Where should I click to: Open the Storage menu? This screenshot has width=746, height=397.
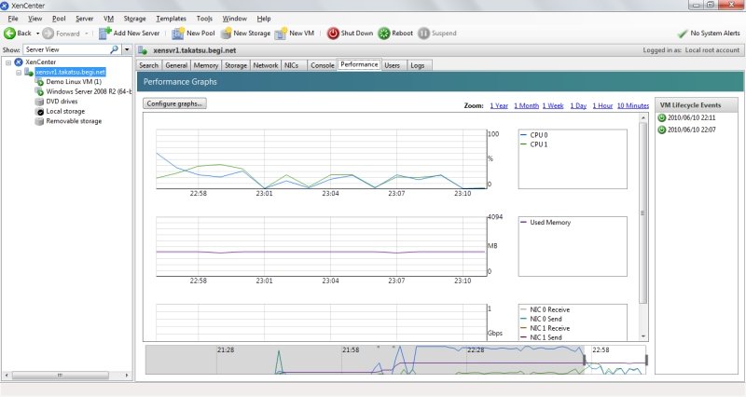point(134,19)
